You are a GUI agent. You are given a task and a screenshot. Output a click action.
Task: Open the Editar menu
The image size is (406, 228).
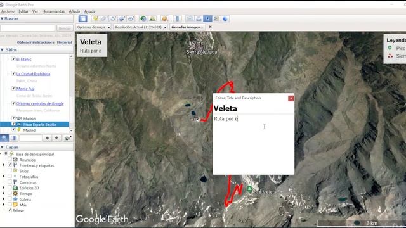point(23,11)
